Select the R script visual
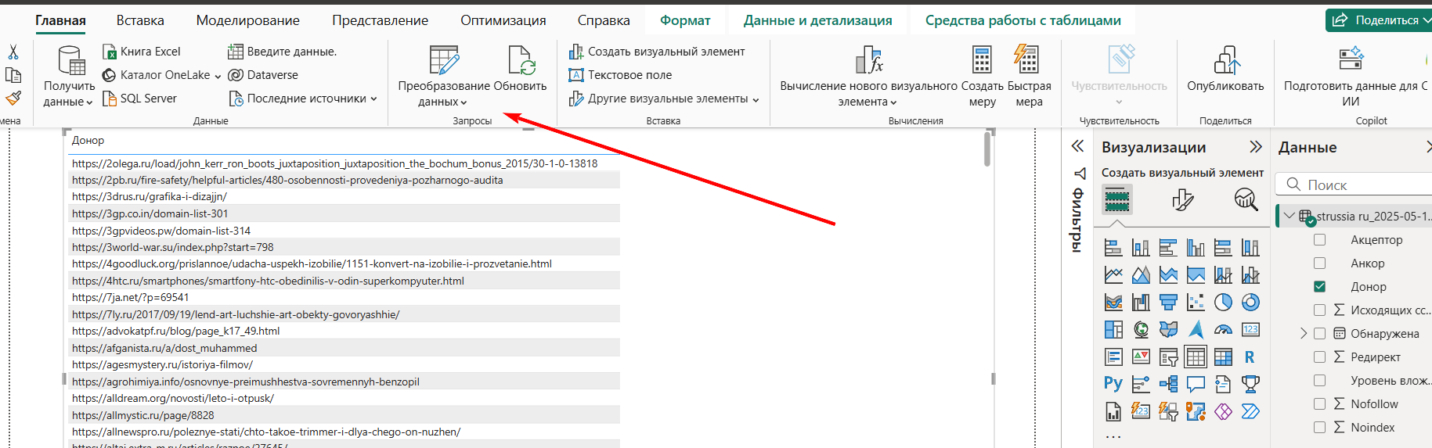The image size is (1432, 448). [x=1250, y=357]
